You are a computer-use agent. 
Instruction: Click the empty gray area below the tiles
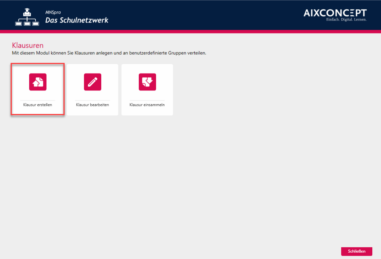[189, 177]
